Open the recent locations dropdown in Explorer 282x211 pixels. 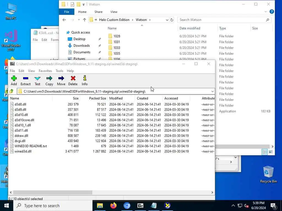[x=79, y=20]
